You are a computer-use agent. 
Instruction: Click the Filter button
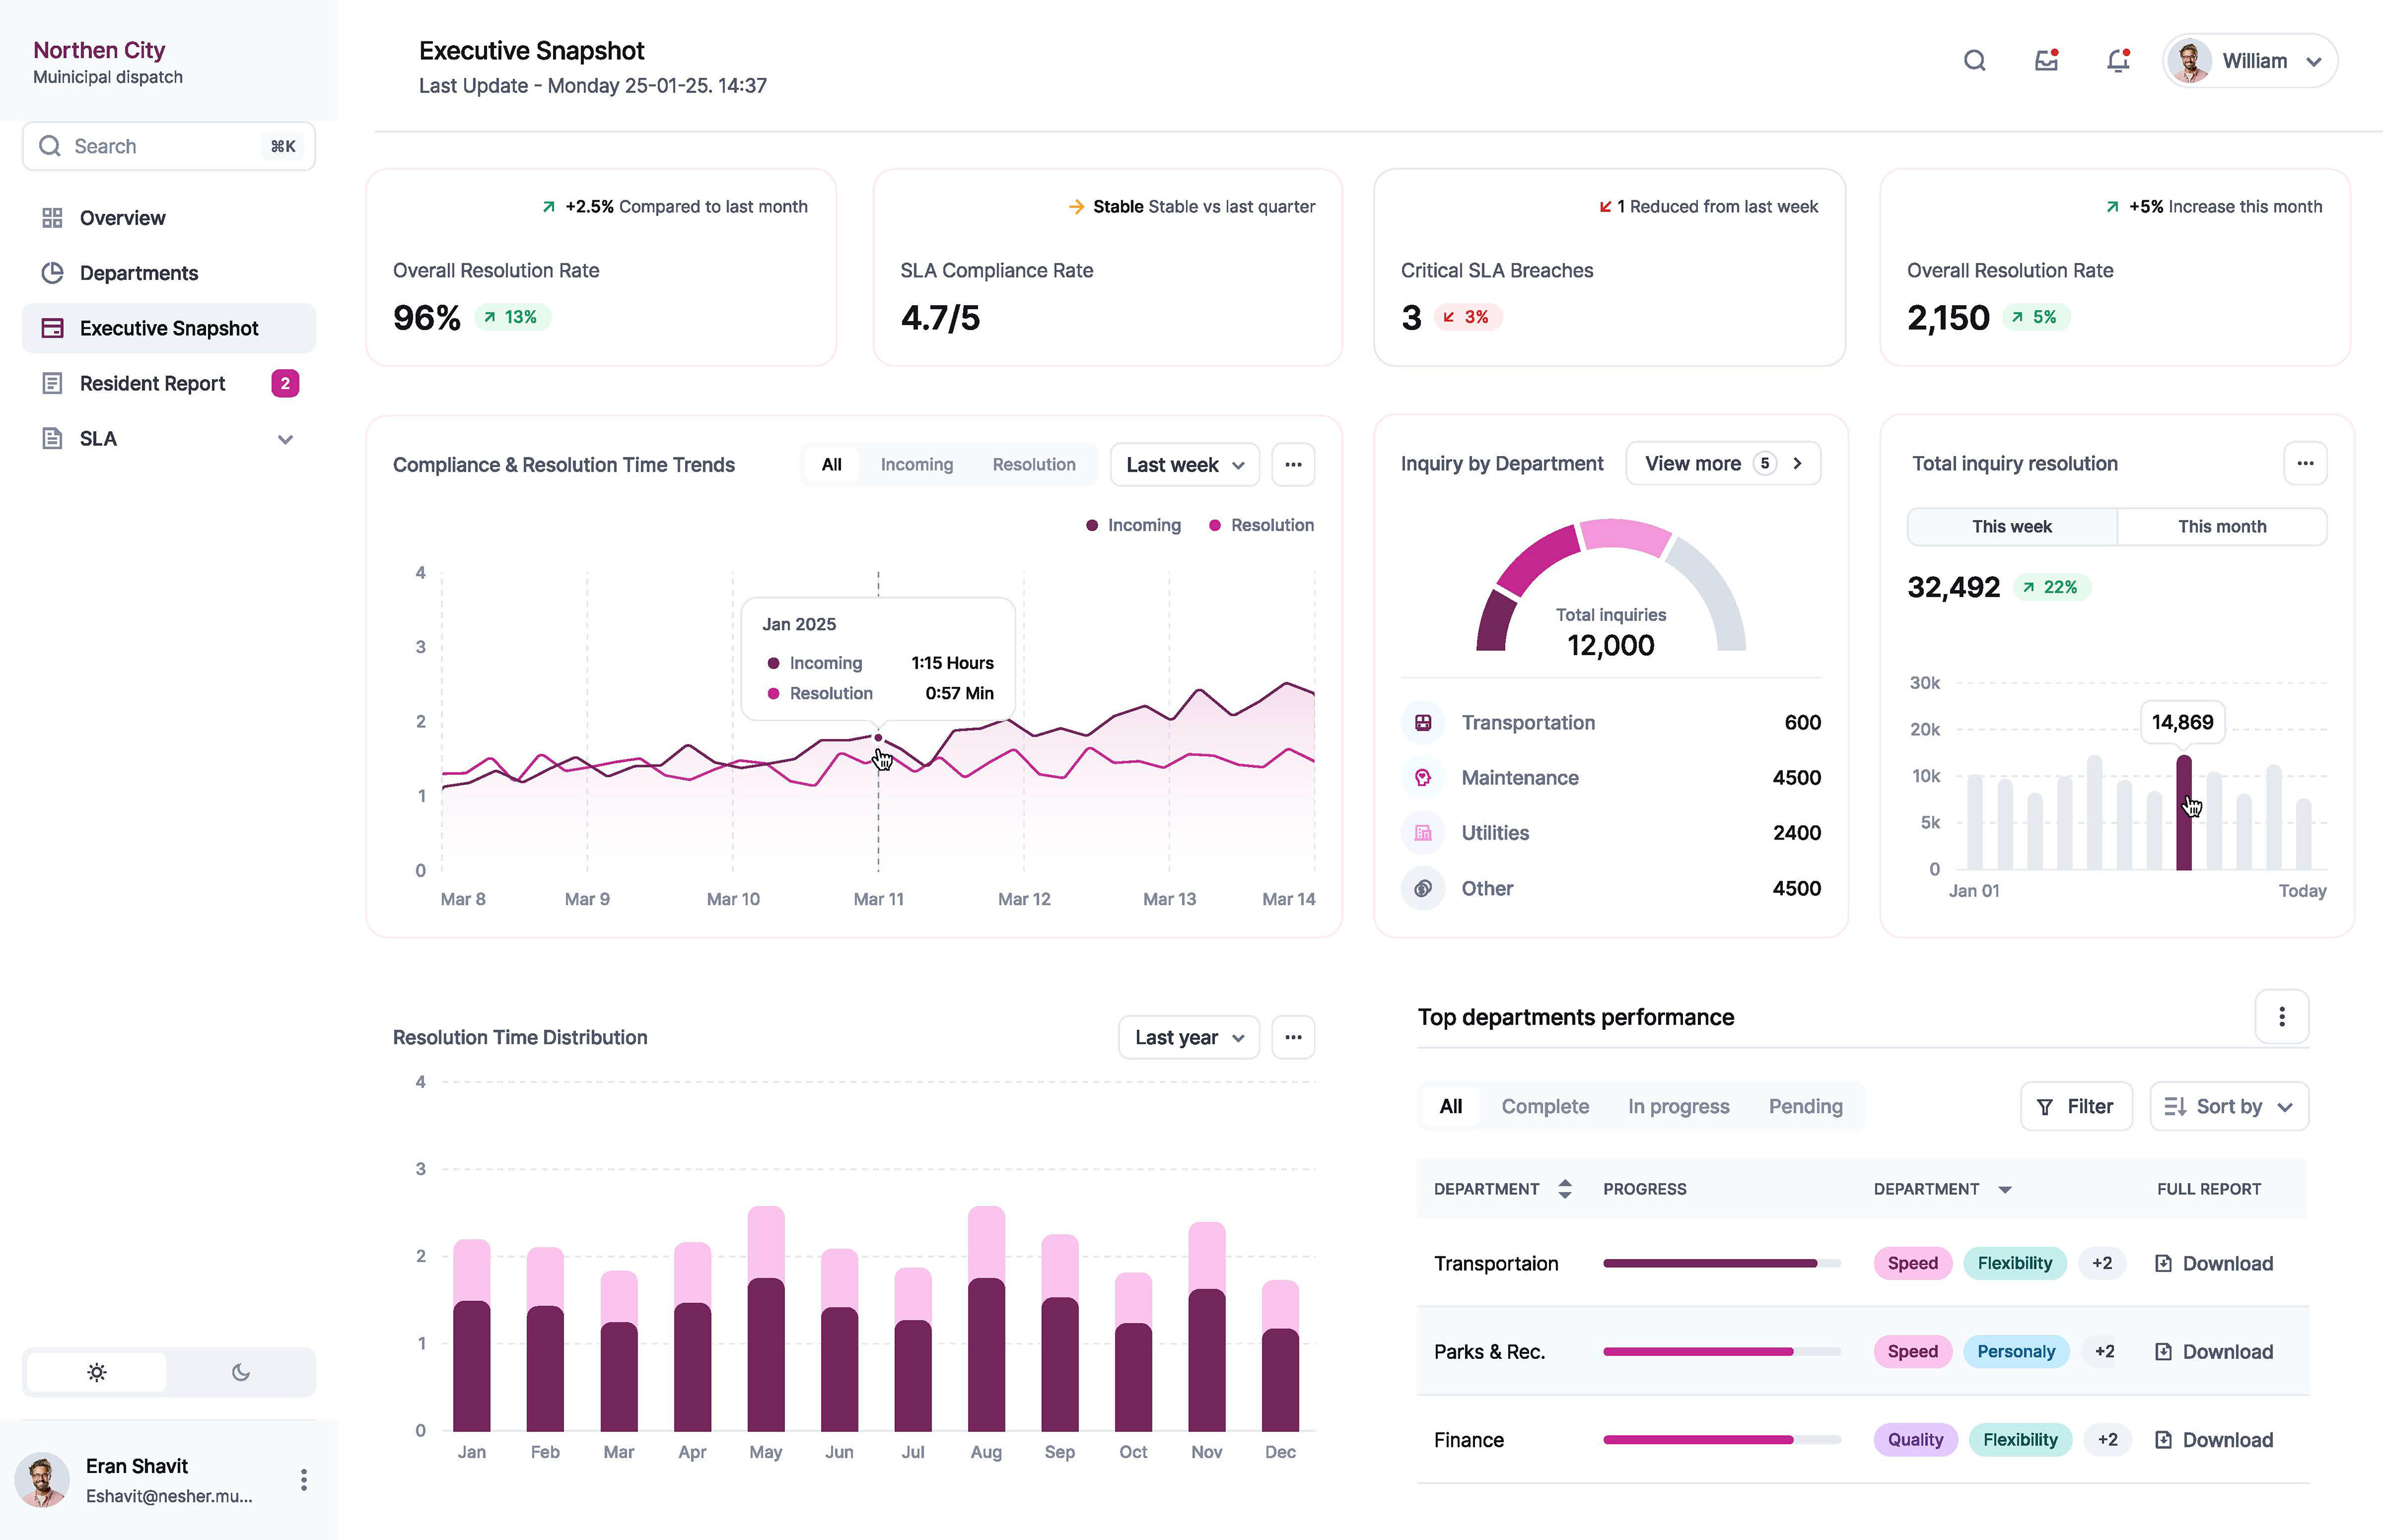(2075, 1107)
